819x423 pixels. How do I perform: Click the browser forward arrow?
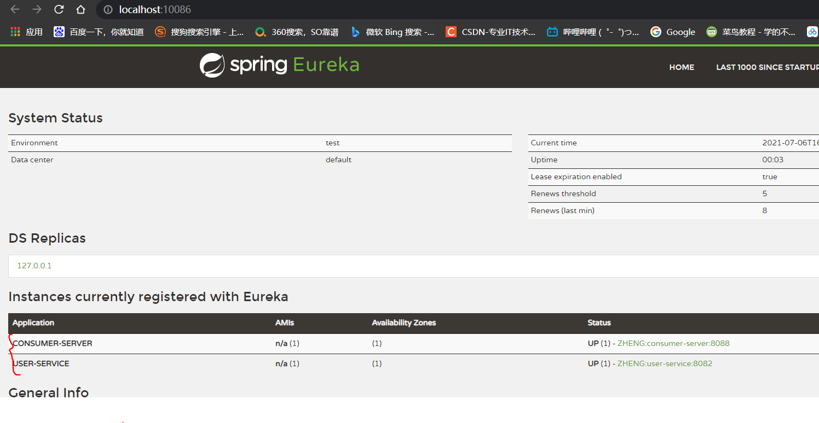click(37, 9)
